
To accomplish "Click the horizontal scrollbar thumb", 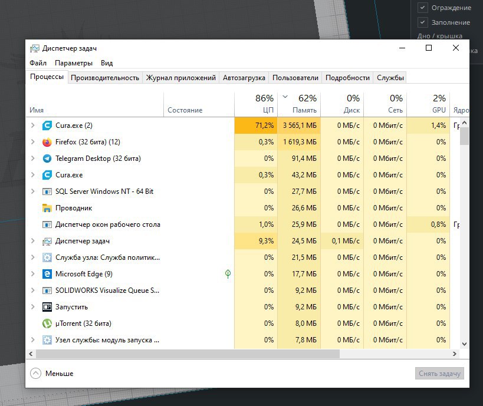I will tap(188, 354).
